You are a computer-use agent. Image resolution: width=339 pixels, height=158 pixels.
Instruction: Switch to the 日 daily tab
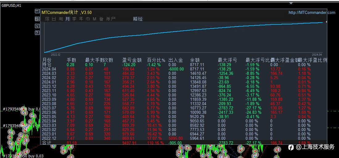tap(54, 19)
